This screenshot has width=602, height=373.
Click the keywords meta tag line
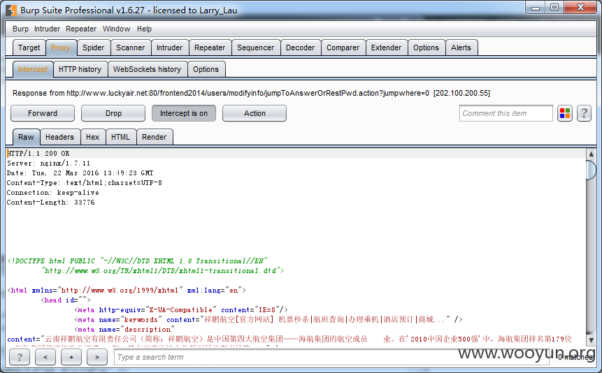(268, 320)
